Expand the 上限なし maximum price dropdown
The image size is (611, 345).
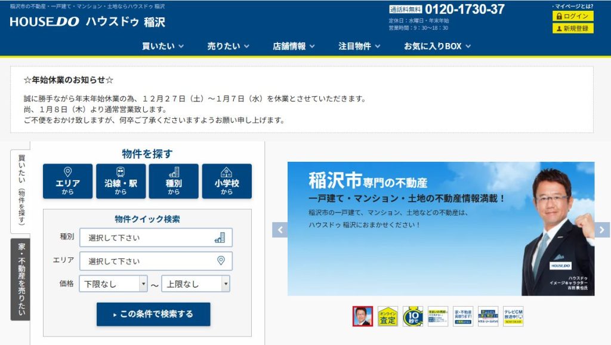tap(195, 284)
